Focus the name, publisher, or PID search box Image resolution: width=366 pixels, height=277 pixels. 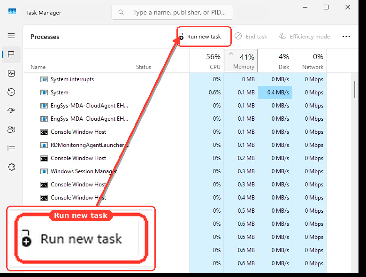pos(172,12)
